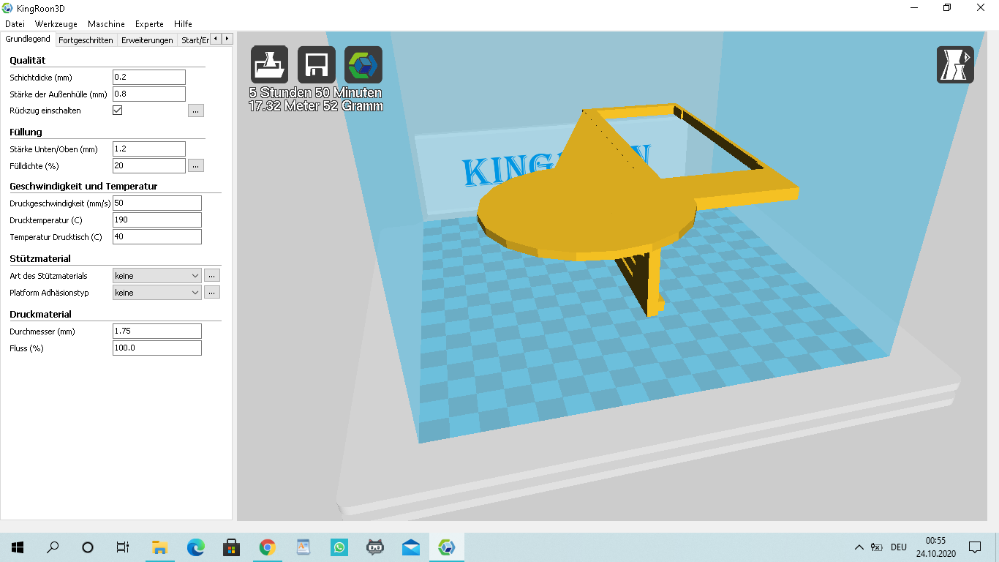Open WhatsApp from the taskbar
Viewport: 999px width, 562px height.
pyautogui.click(x=339, y=547)
